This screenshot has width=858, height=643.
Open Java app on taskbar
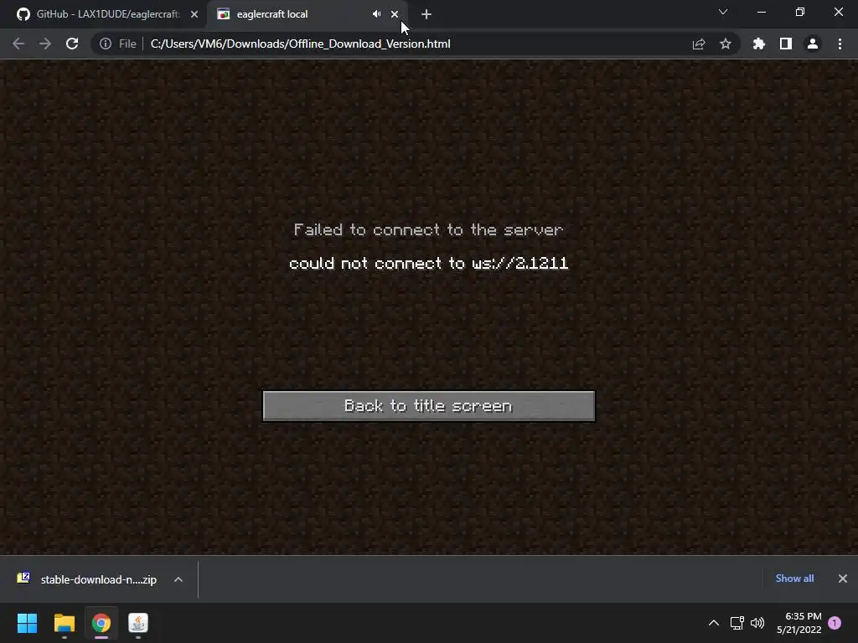138,623
